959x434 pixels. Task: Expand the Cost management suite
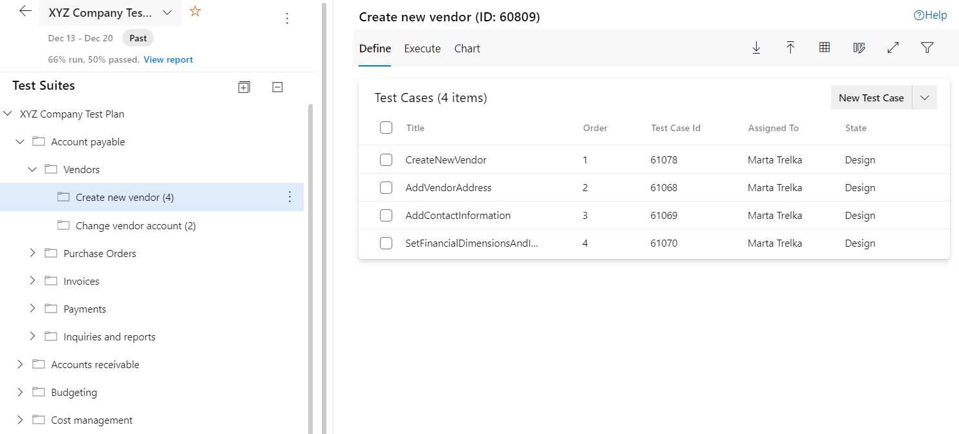(20, 420)
